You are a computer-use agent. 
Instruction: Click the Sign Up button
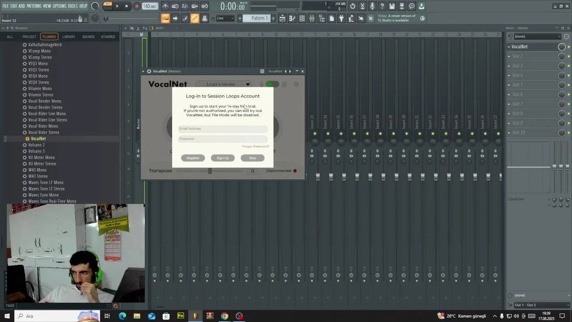[223, 158]
